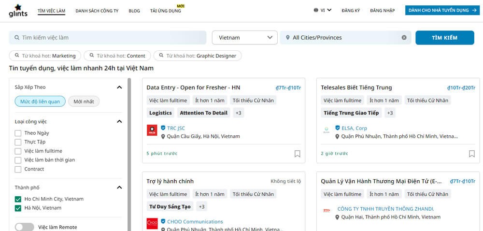Search hot keyword Marketing
Viewport: 483px width, 231px height.
coord(45,56)
